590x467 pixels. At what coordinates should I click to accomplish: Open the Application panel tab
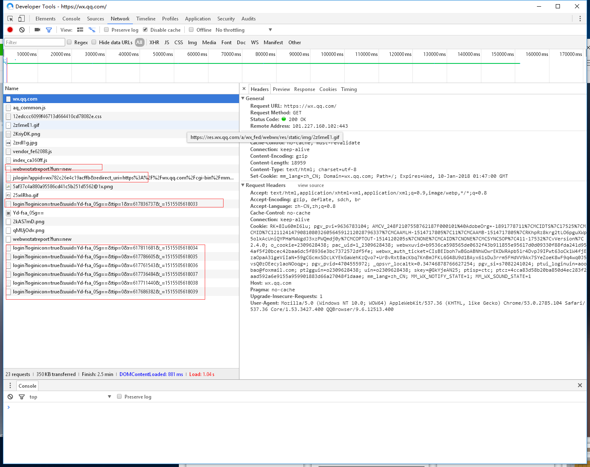coord(198,19)
